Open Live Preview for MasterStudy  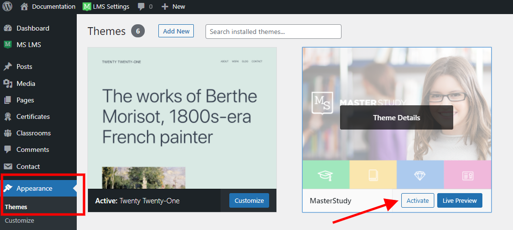(x=460, y=200)
